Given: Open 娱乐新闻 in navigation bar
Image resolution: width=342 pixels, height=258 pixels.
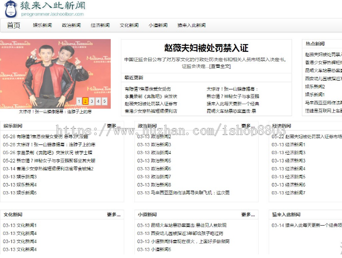Looking at the screenshot, I should point(42,25).
